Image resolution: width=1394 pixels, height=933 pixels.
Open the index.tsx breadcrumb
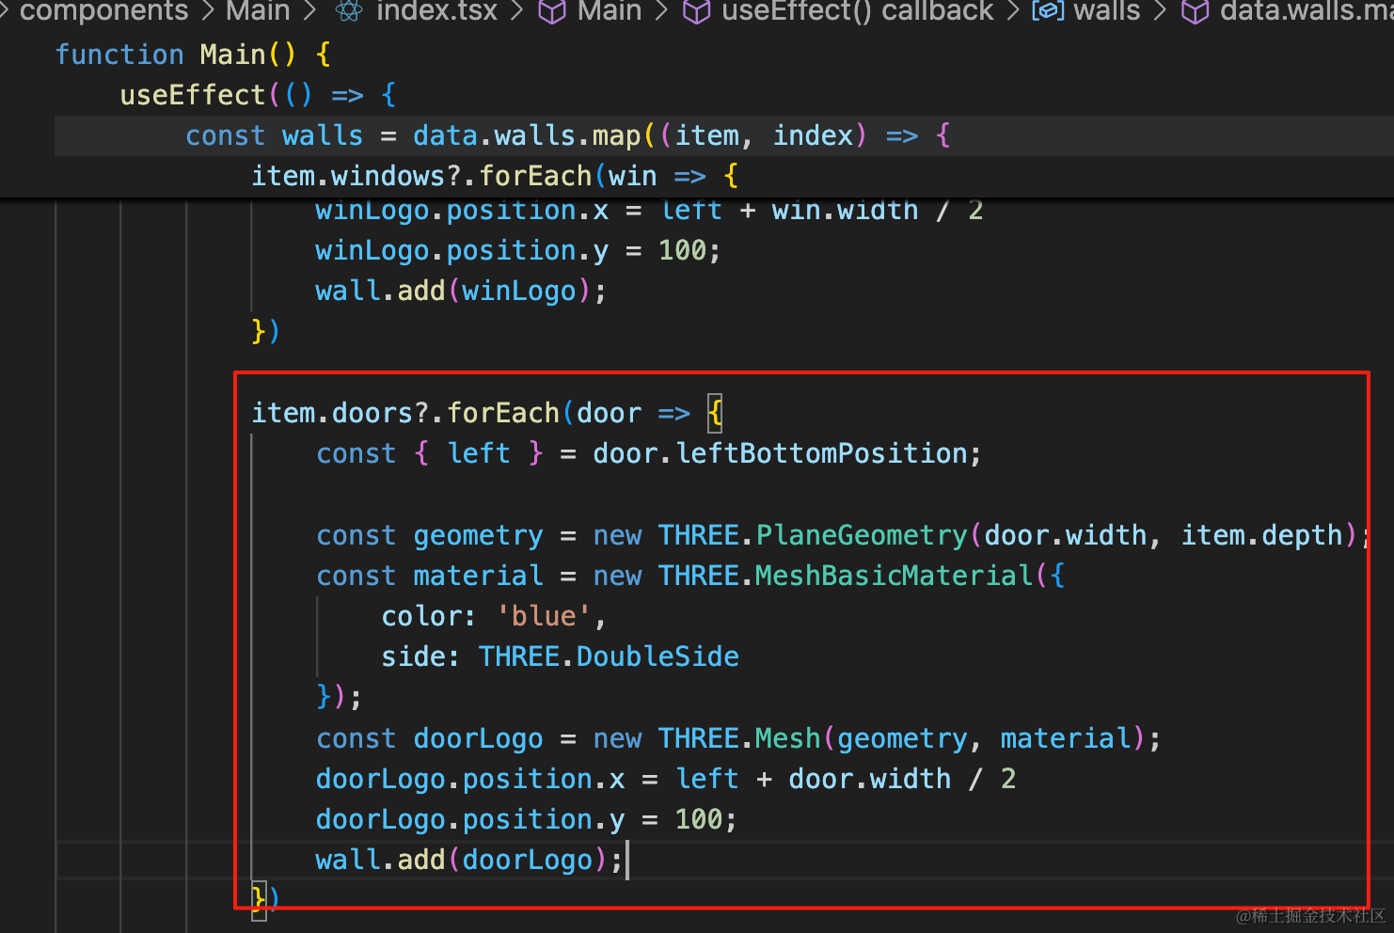pyautogui.click(x=436, y=11)
